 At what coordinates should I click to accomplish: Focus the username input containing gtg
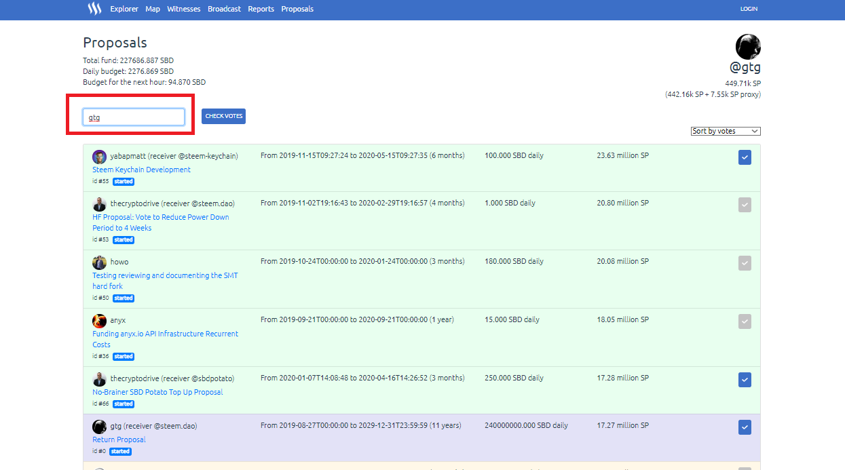point(134,117)
